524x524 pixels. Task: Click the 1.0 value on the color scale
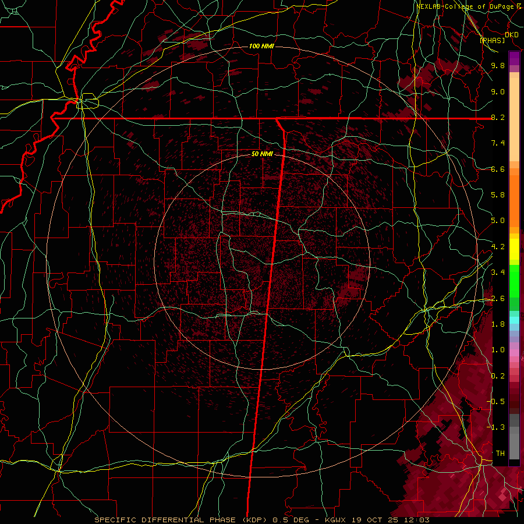click(x=498, y=350)
